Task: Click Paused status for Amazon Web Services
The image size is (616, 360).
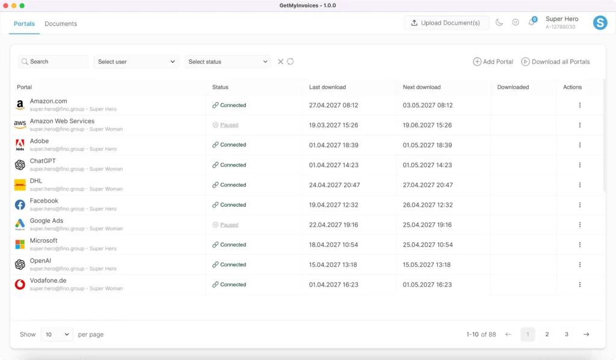Action: (x=226, y=125)
